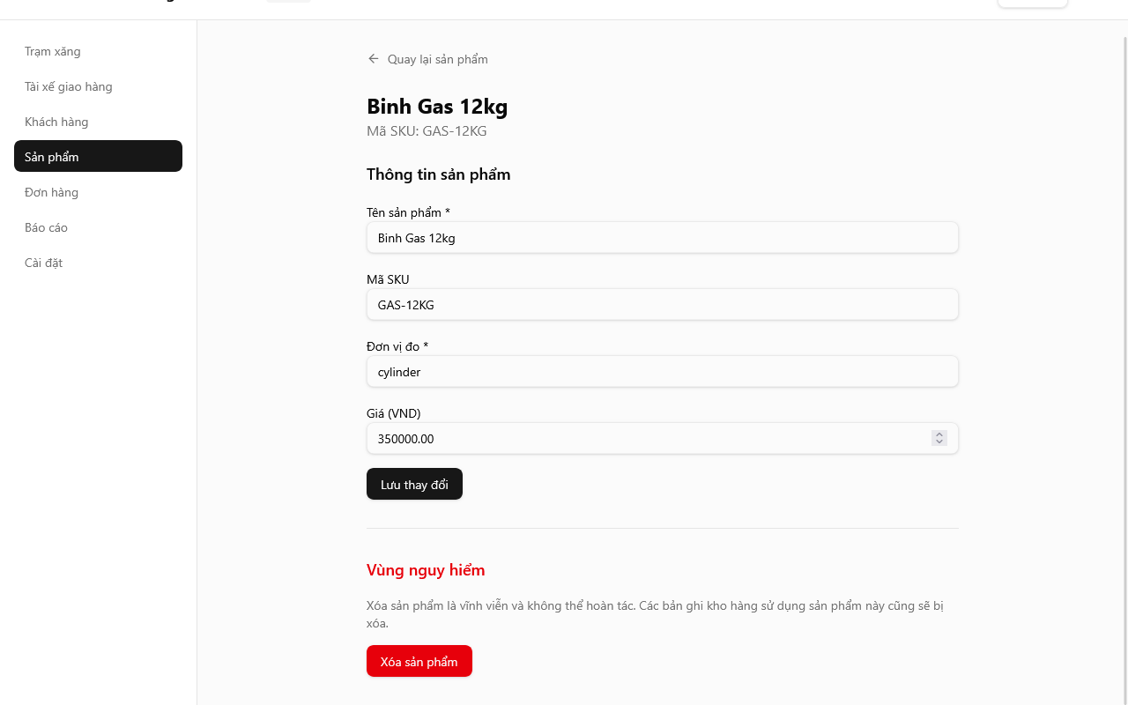Edit the Đơn vị đo field
Image resolution: width=1128 pixels, height=705 pixels.
pos(662,372)
